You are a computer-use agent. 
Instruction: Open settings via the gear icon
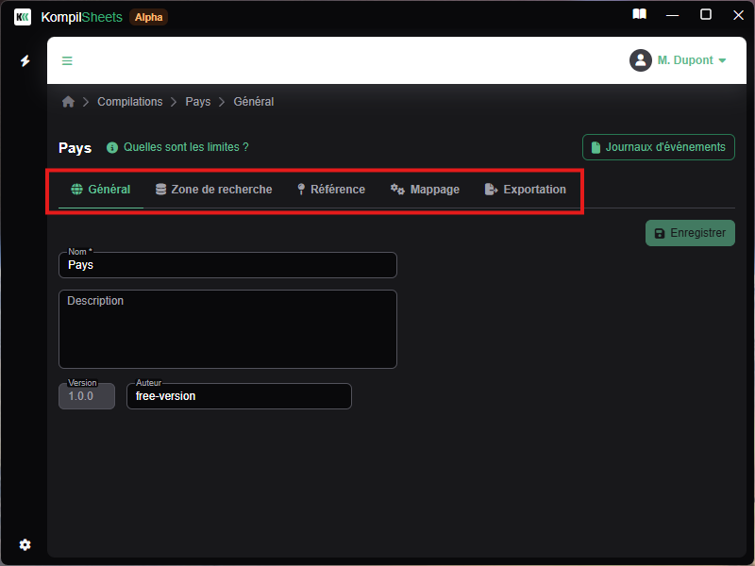click(x=25, y=544)
